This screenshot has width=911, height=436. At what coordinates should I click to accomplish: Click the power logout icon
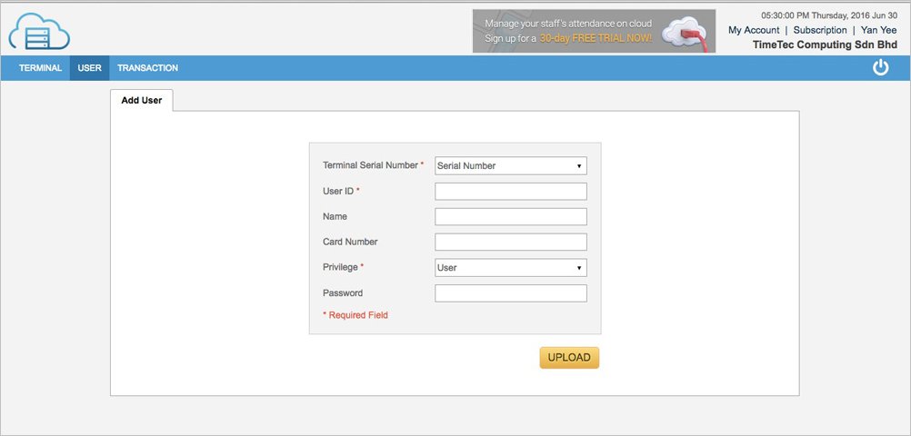click(x=881, y=68)
